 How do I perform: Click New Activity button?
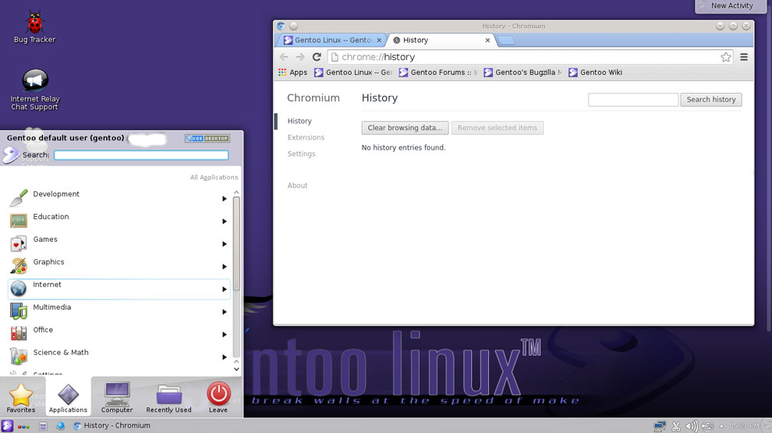click(x=731, y=6)
